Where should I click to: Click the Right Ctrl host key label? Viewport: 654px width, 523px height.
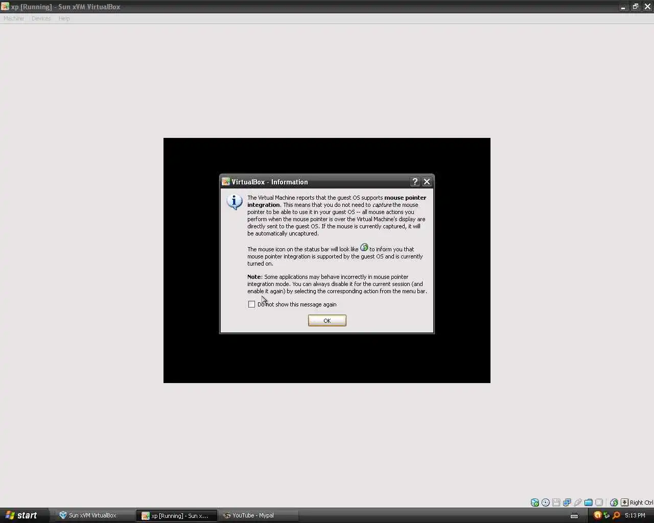tap(641, 503)
